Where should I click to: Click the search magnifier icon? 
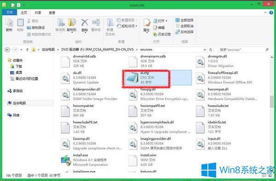coord(267,50)
